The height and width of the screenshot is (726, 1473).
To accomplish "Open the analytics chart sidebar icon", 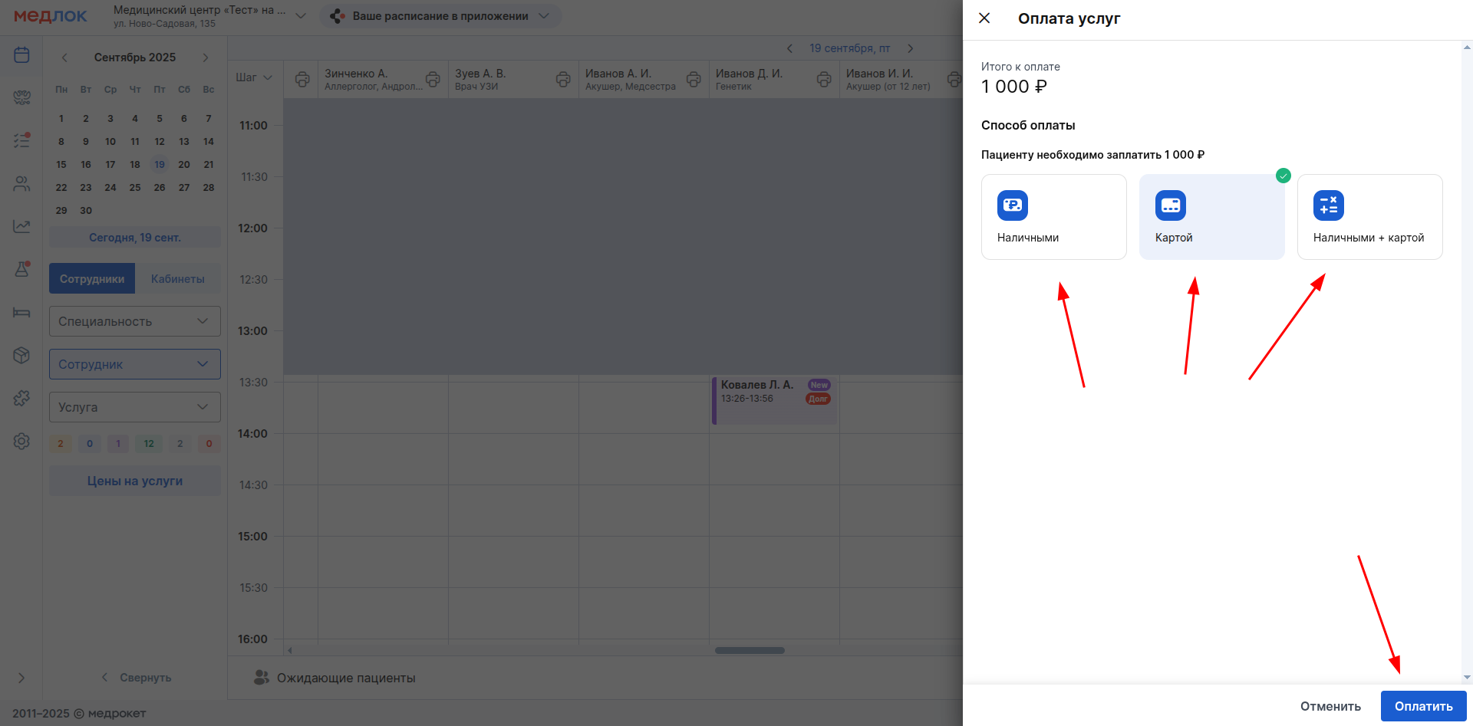I will tap(21, 226).
